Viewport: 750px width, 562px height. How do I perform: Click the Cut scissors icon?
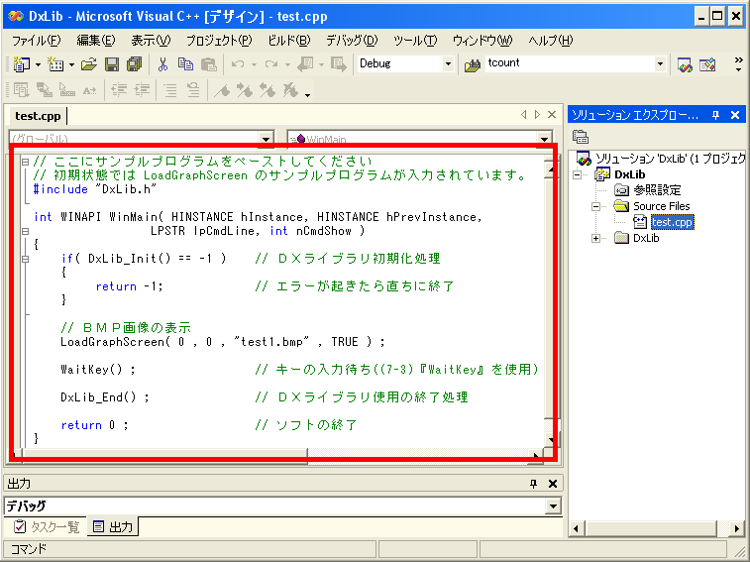163,63
